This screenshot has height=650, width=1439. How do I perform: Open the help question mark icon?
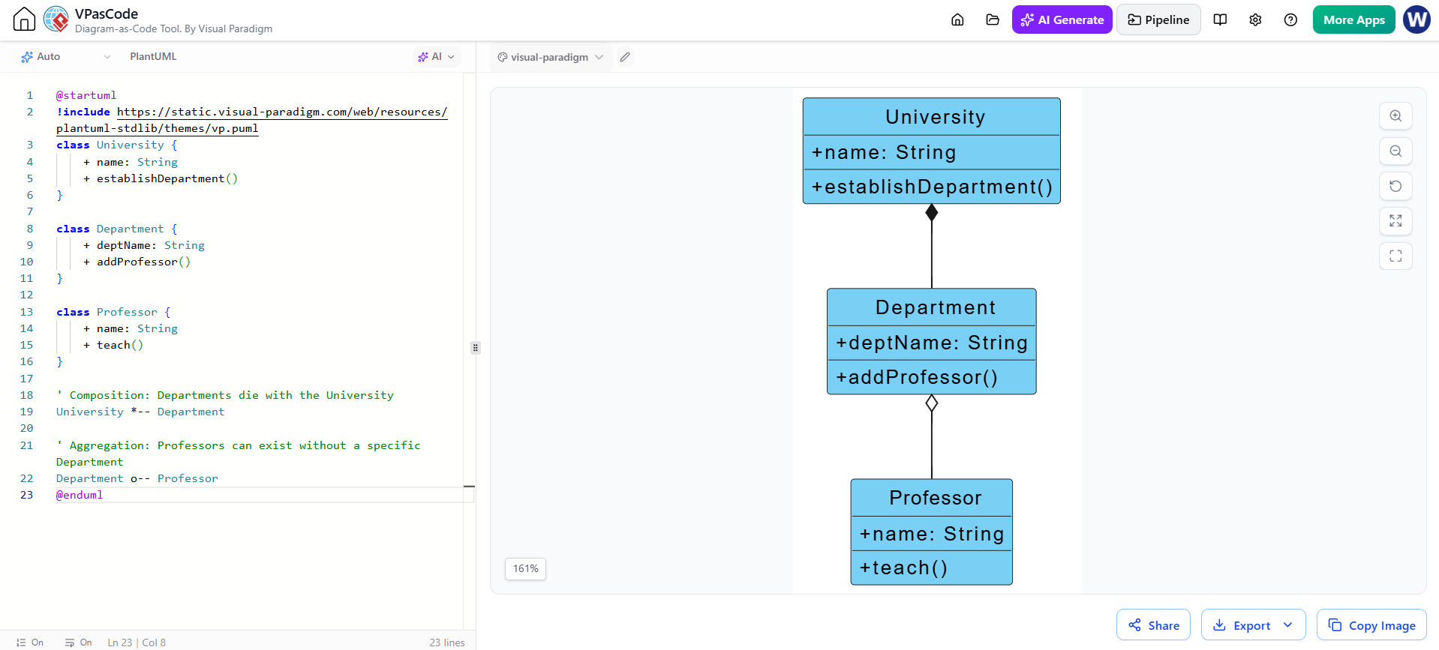pyautogui.click(x=1290, y=19)
